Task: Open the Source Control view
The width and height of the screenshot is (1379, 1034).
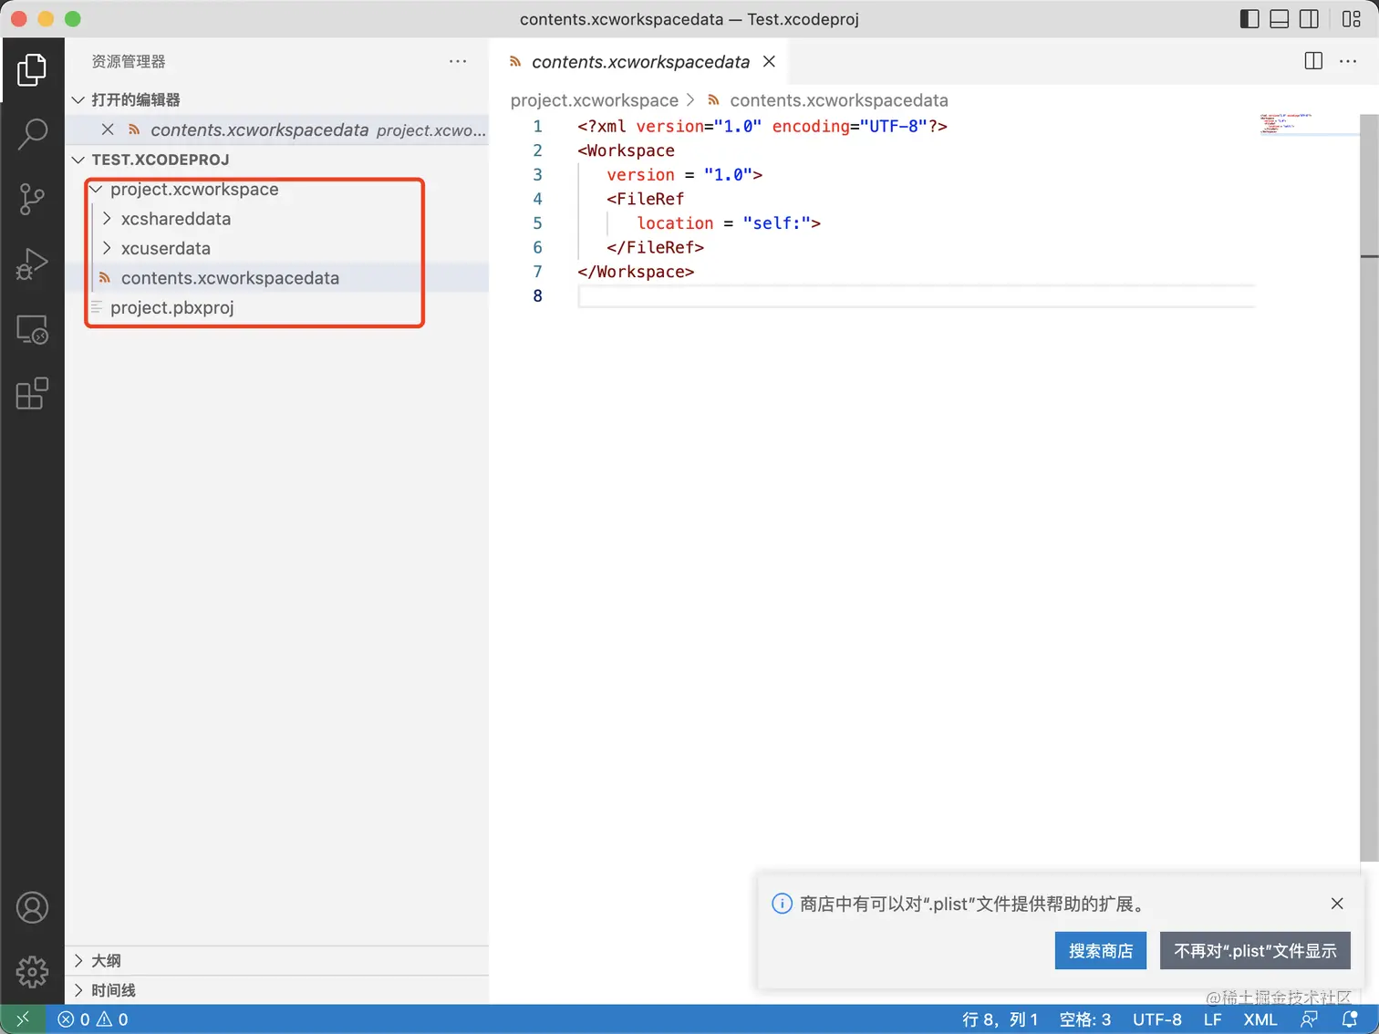Action: (32, 199)
